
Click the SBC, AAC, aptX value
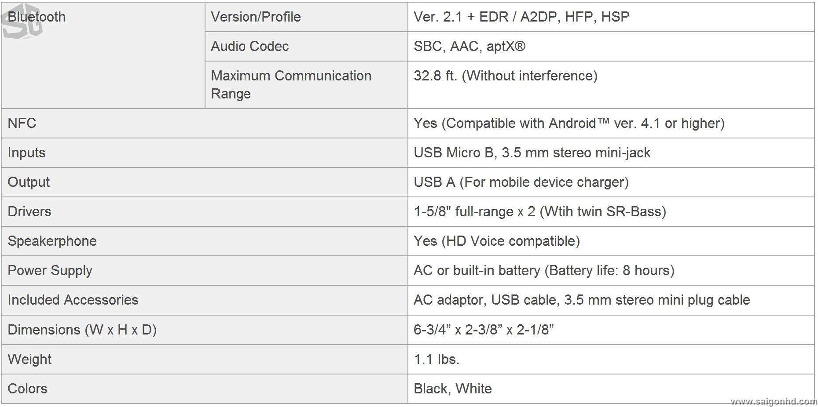469,46
